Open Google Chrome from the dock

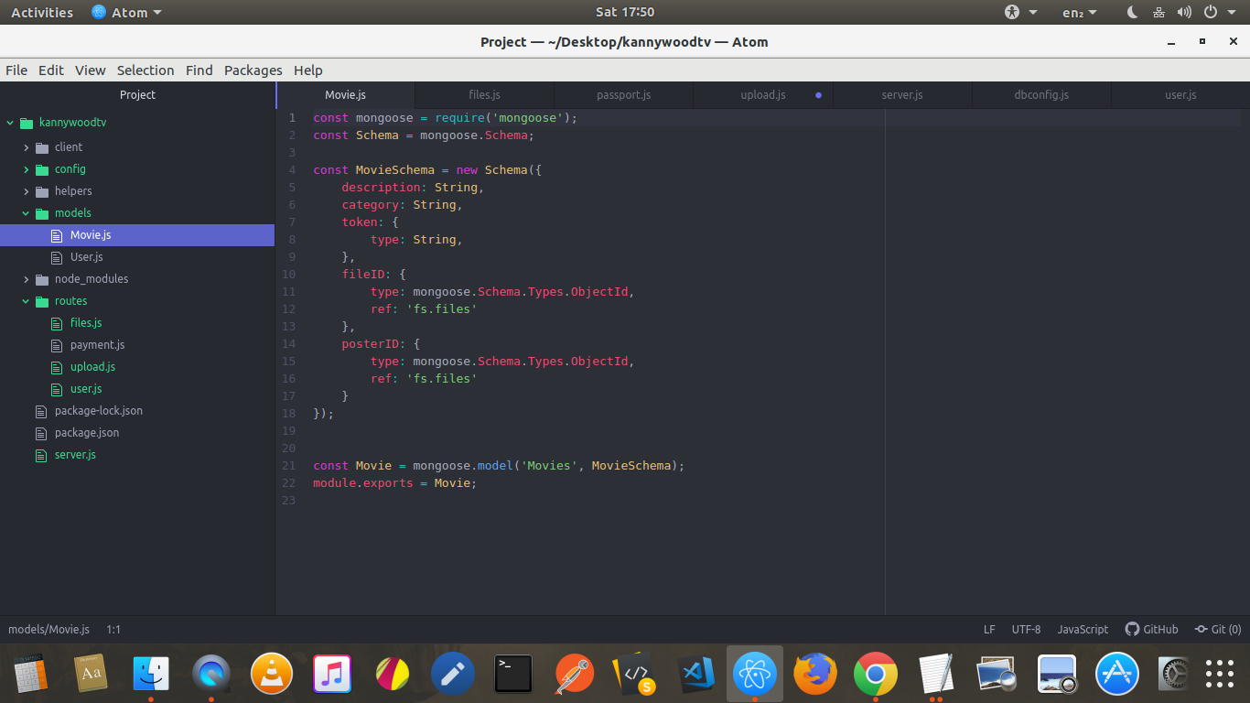click(876, 673)
